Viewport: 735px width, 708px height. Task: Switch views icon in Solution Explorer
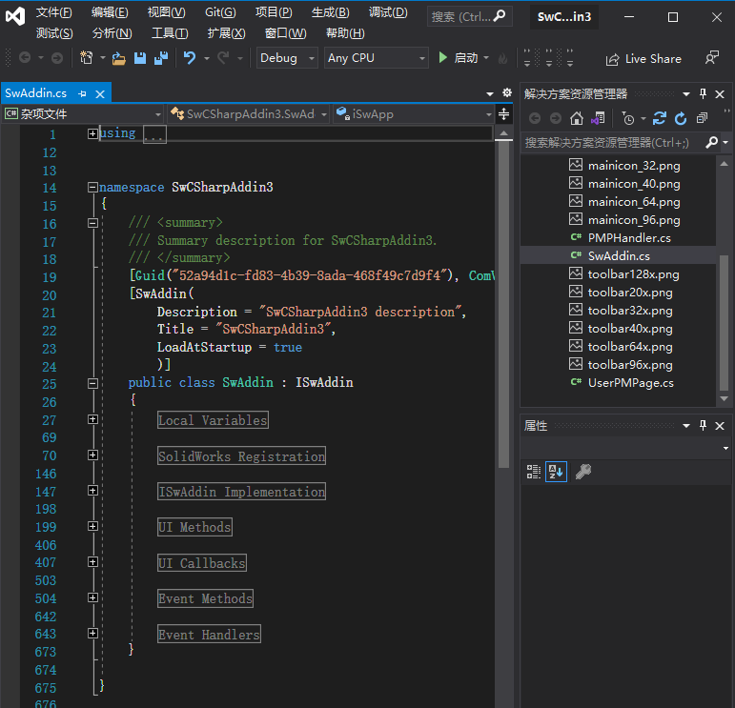coord(598,118)
